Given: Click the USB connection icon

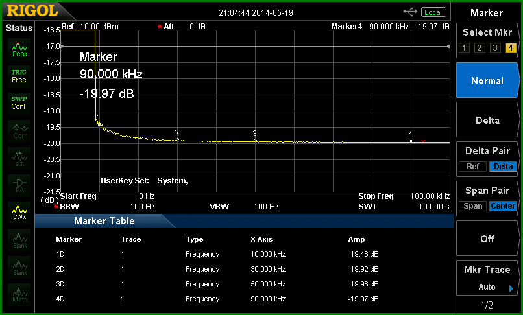Looking at the screenshot, I should [410, 12].
